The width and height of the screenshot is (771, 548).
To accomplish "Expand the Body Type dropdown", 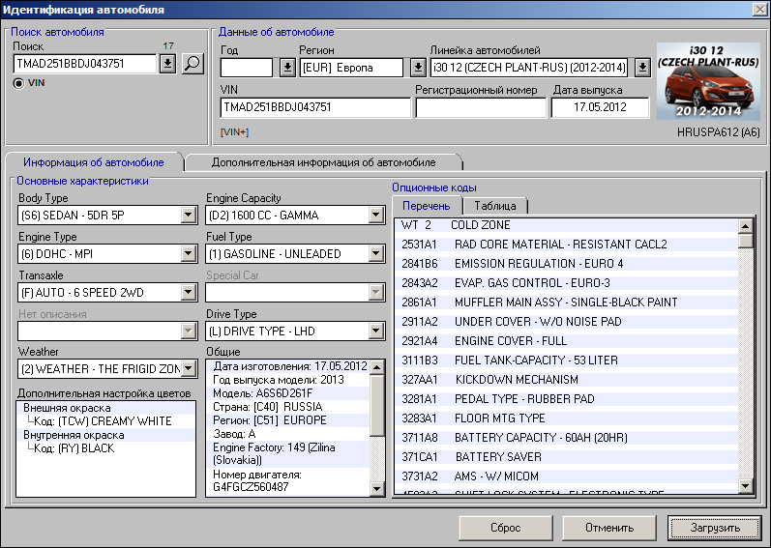I will (189, 216).
